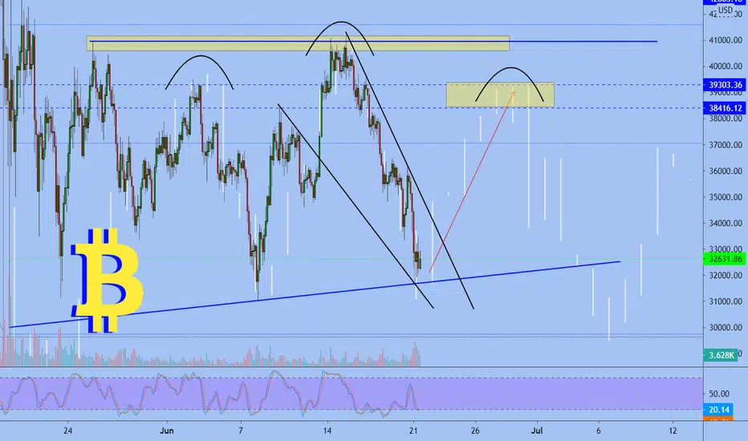Select the 38416.12 blue price tag
The height and width of the screenshot is (441, 748).
pyautogui.click(x=725, y=108)
